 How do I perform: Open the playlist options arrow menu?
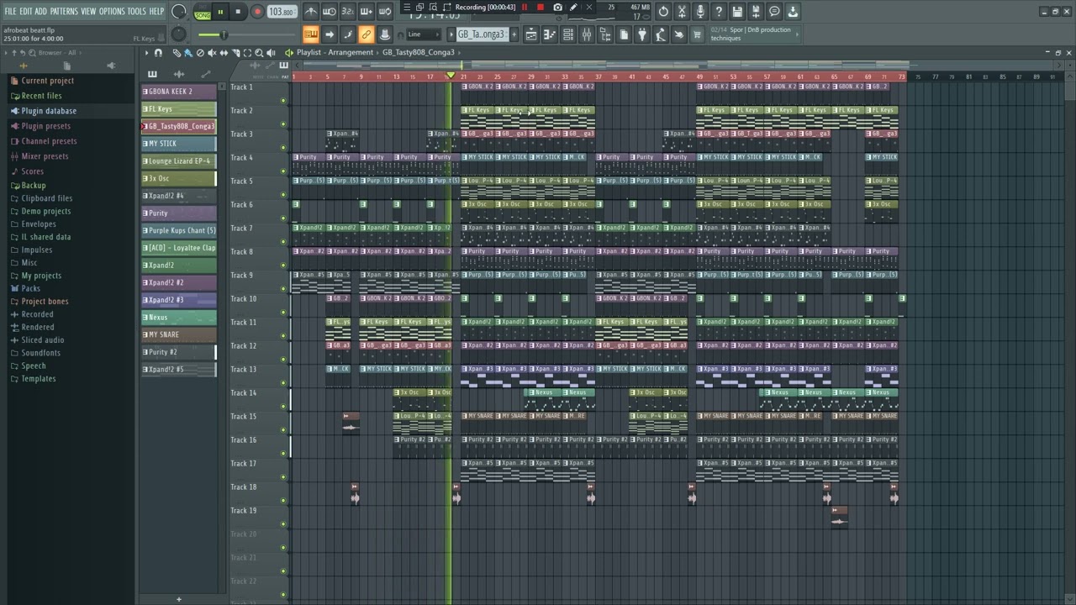(146, 52)
